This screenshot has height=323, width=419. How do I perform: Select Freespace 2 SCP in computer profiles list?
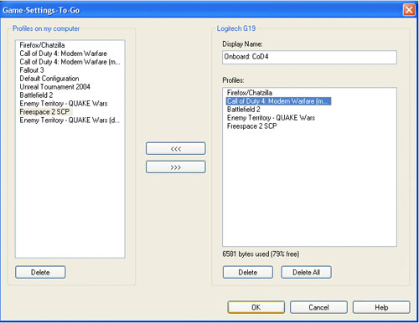pos(44,112)
